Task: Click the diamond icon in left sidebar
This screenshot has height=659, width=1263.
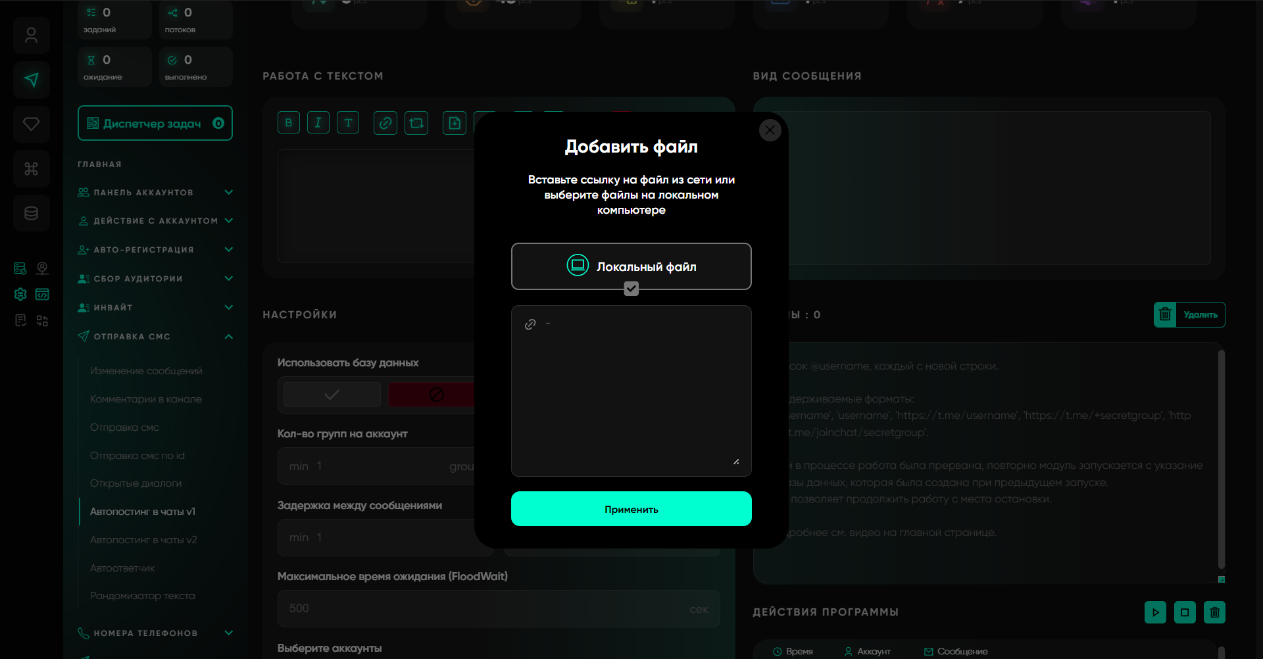Action: pyautogui.click(x=31, y=124)
